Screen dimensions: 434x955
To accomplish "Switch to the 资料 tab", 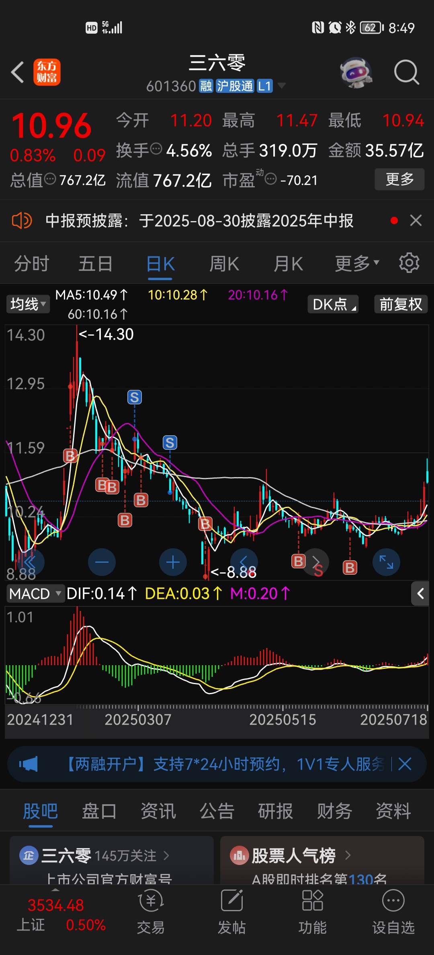I will pos(393,811).
